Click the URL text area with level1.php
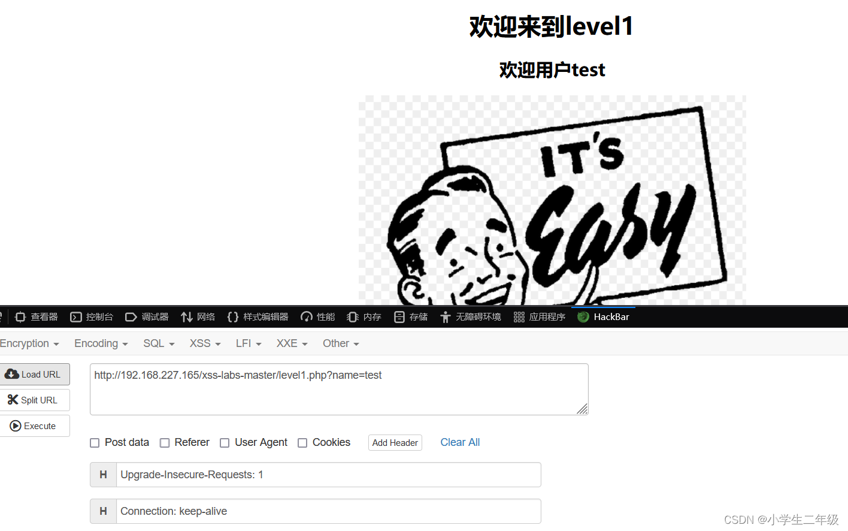 pos(339,389)
